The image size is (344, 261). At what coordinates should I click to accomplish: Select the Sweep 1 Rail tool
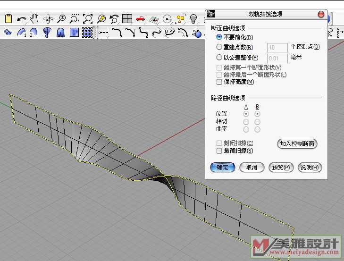click(22, 33)
